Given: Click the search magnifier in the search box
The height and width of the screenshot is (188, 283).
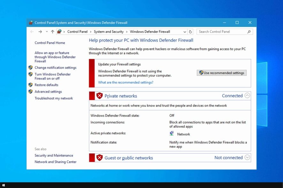Looking at the screenshot, I should (249, 32).
